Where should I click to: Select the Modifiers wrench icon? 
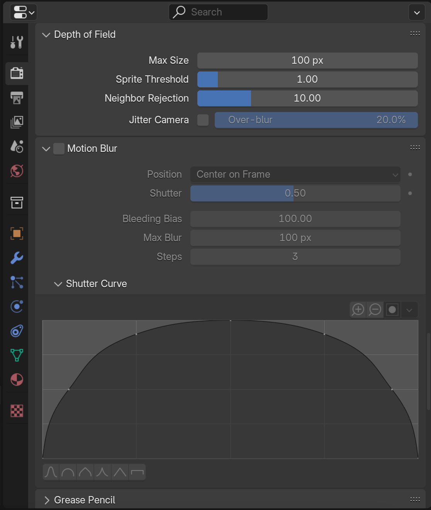[x=17, y=258]
